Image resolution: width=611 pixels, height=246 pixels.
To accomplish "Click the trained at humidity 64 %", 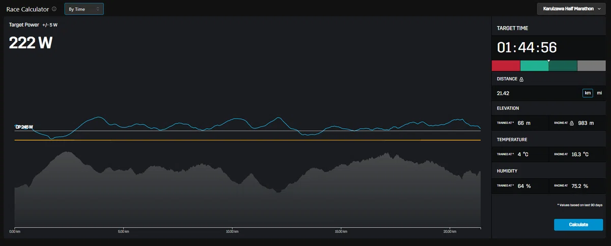I will coord(524,186).
